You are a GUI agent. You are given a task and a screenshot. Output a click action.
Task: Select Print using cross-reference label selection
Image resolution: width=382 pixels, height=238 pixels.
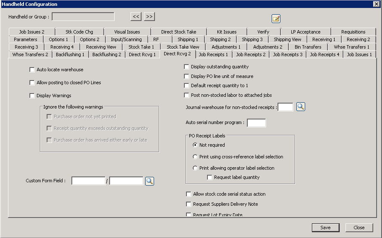tap(195, 157)
